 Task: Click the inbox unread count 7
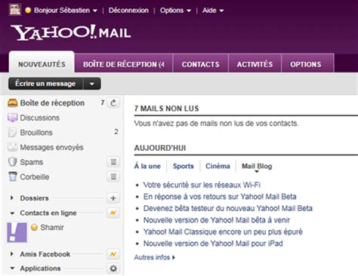tap(102, 103)
